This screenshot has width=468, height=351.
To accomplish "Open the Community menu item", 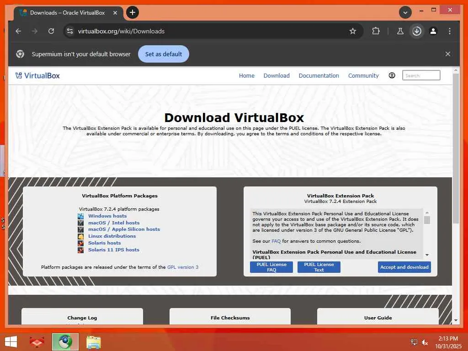I will pos(363,76).
